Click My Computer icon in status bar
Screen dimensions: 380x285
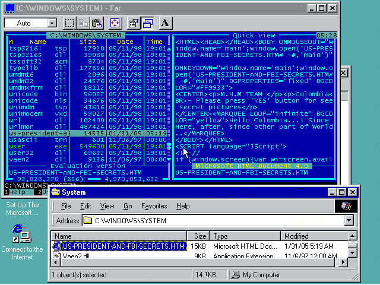point(235,275)
